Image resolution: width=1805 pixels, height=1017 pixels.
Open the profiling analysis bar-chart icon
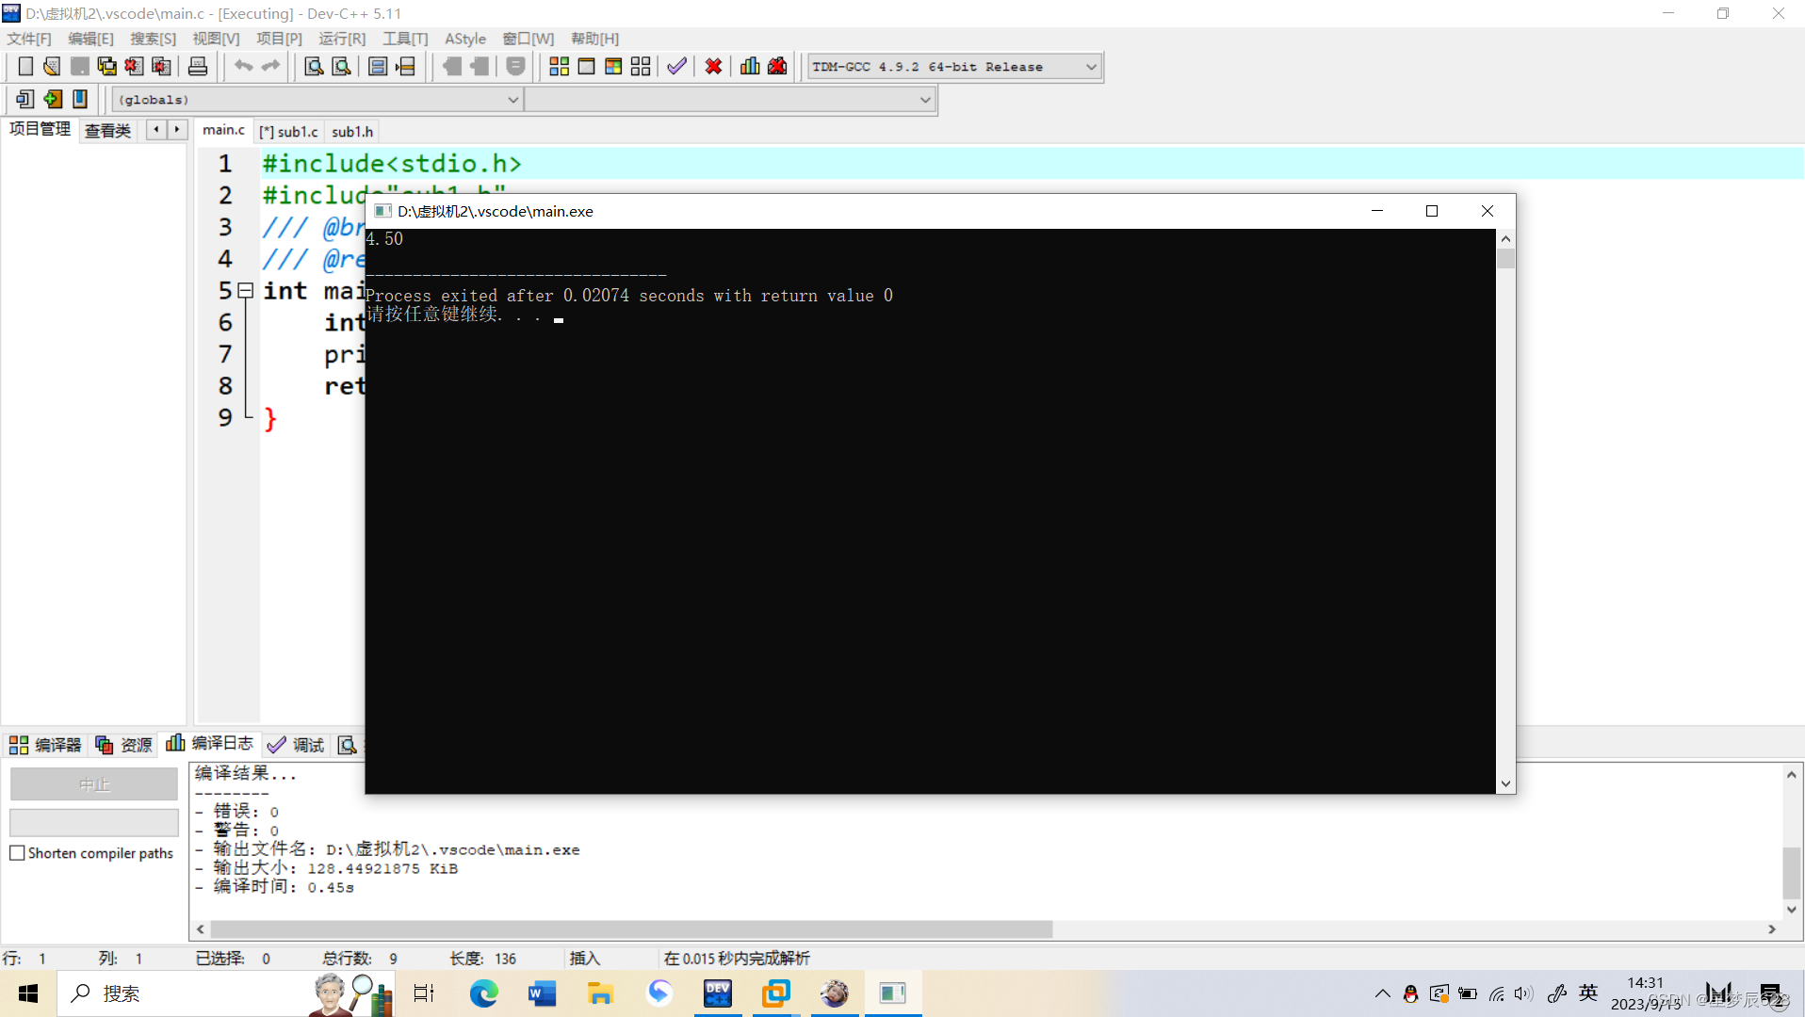(x=749, y=66)
